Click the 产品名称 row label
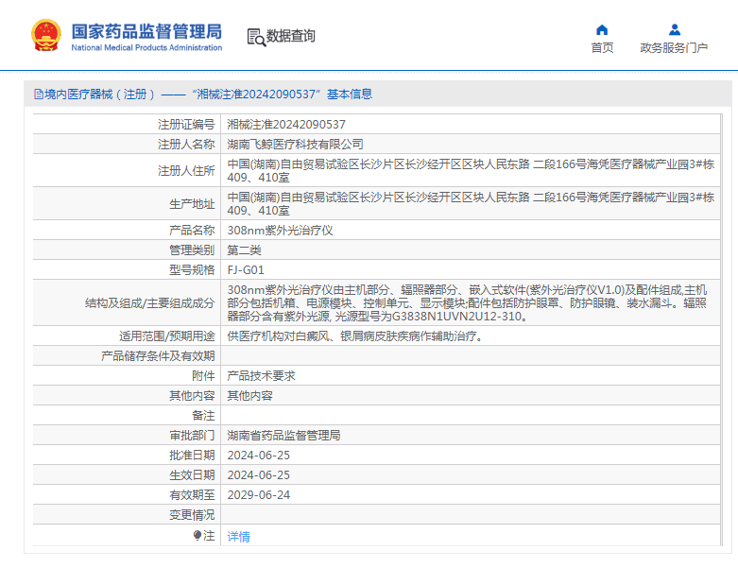 [192, 230]
